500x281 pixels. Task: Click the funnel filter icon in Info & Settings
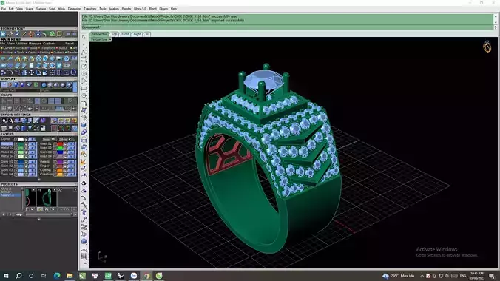30,128
